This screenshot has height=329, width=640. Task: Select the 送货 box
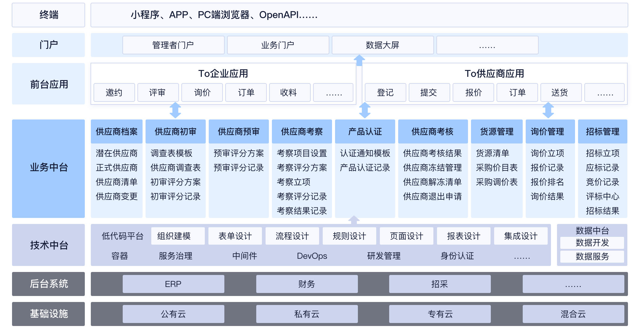(561, 92)
